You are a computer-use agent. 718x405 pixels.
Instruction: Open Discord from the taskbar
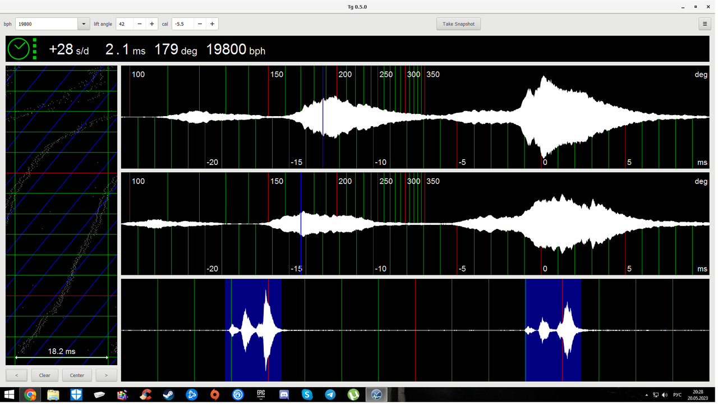pyautogui.click(x=284, y=395)
